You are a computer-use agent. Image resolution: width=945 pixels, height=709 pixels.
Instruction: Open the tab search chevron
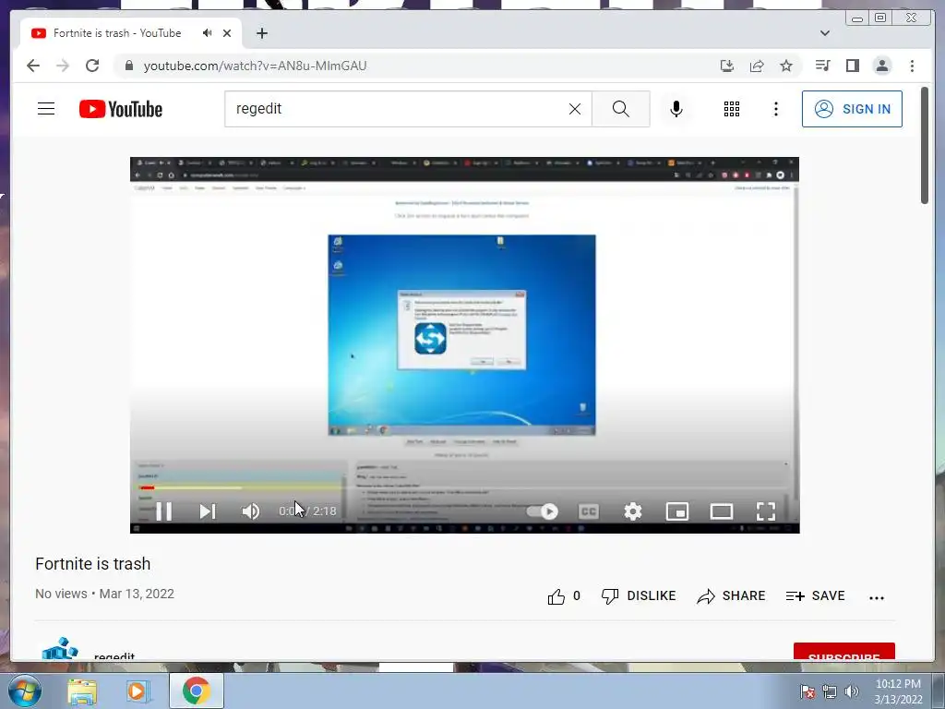[825, 33]
